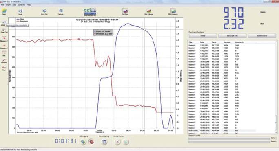This screenshot has height=151, width=279.
Task: Select the Plot Pressure icon
Action: 173,11
